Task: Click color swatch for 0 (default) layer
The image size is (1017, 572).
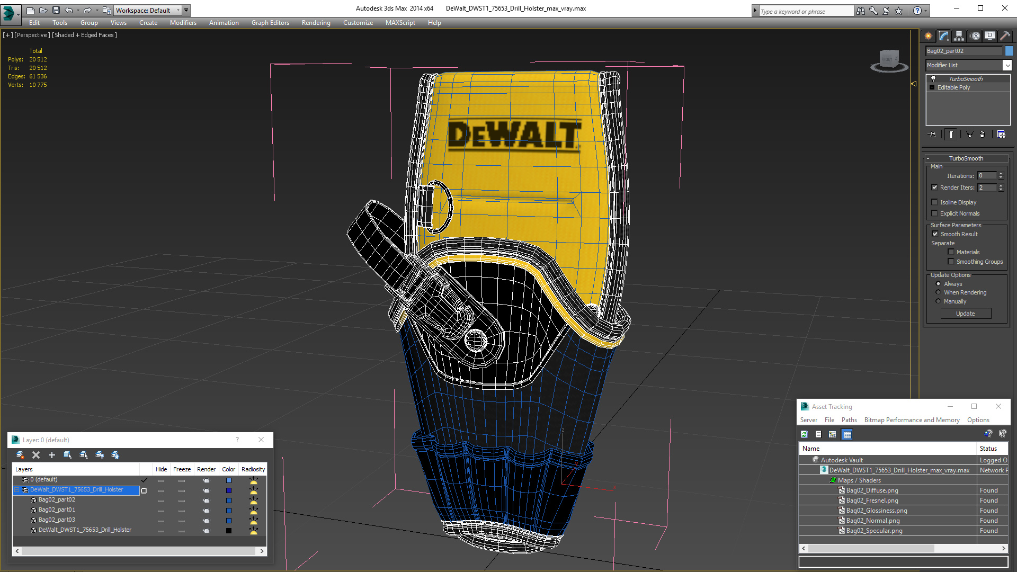Action: [229, 480]
